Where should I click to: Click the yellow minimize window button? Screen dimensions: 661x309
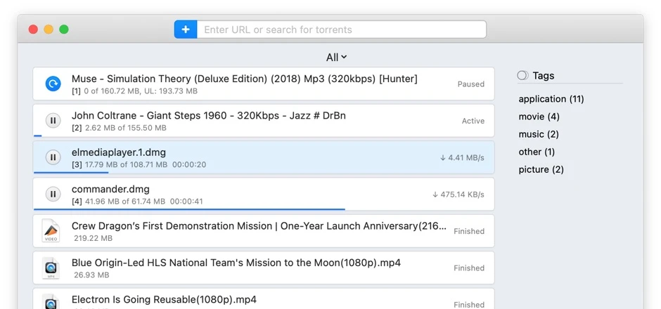click(49, 29)
